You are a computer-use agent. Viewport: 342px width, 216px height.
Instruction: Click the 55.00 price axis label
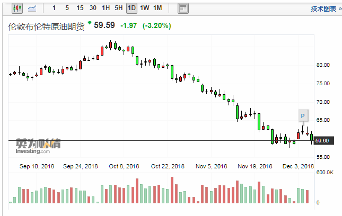(323, 157)
